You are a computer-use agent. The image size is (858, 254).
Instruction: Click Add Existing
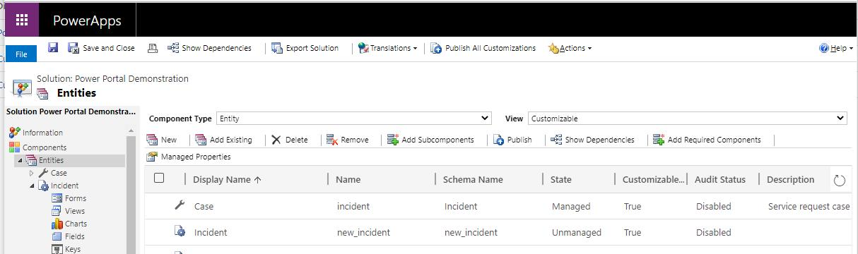[223, 140]
